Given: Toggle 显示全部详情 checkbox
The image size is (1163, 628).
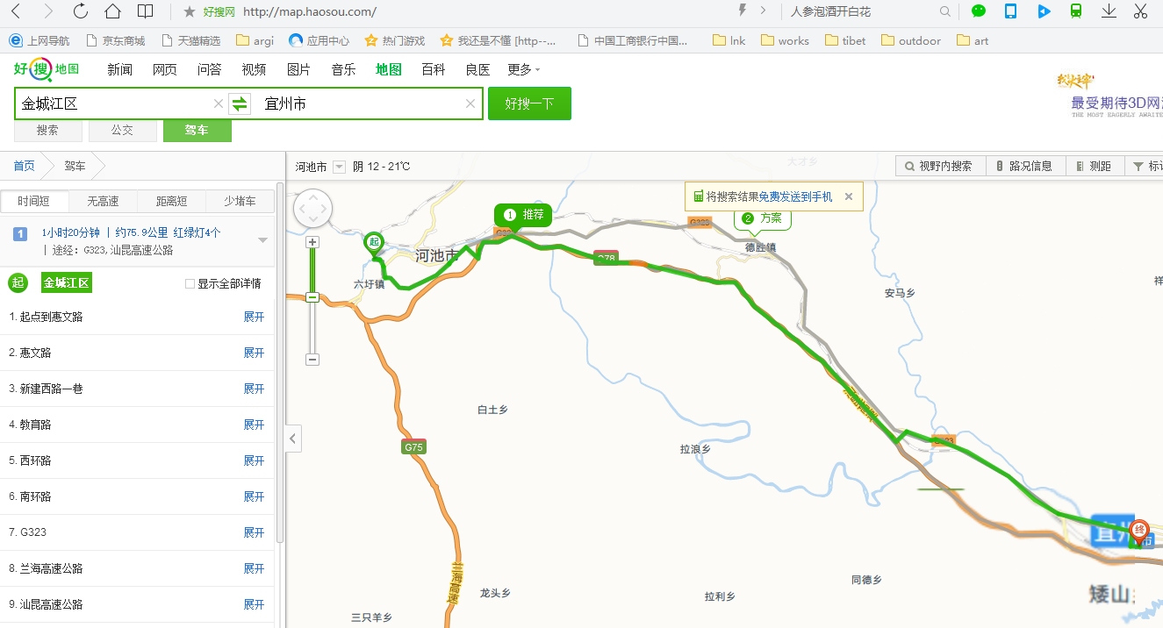Looking at the screenshot, I should 190,283.
